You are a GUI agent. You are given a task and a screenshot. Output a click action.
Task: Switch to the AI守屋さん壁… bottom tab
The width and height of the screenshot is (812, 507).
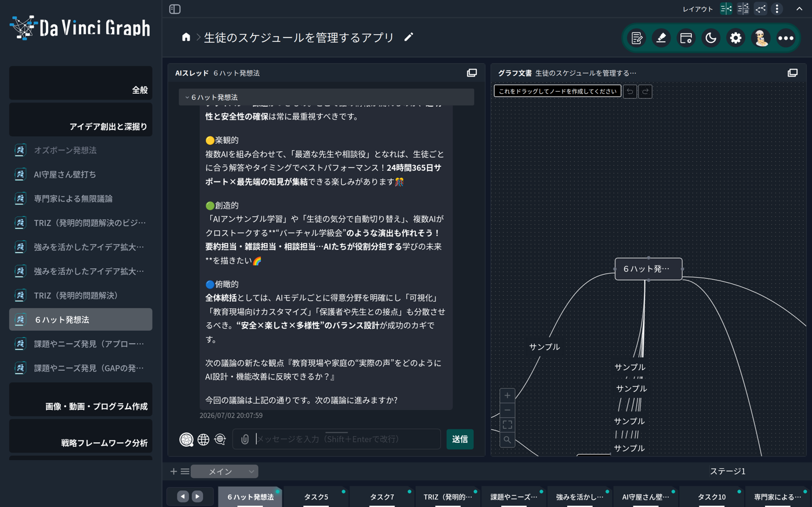pyautogui.click(x=646, y=497)
